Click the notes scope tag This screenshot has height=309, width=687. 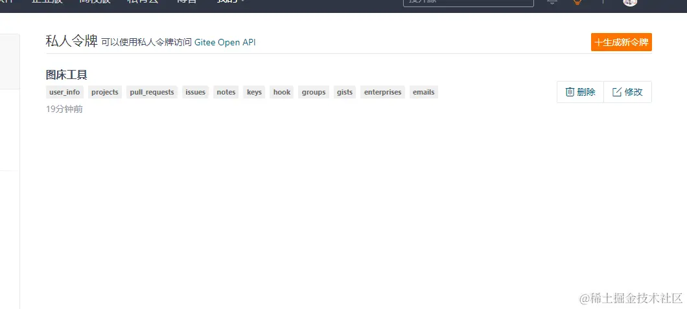click(x=226, y=92)
